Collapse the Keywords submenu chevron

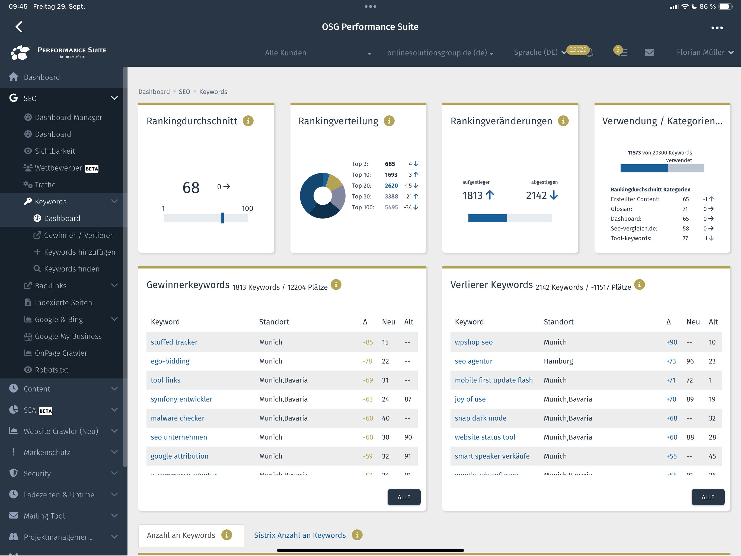[114, 201]
